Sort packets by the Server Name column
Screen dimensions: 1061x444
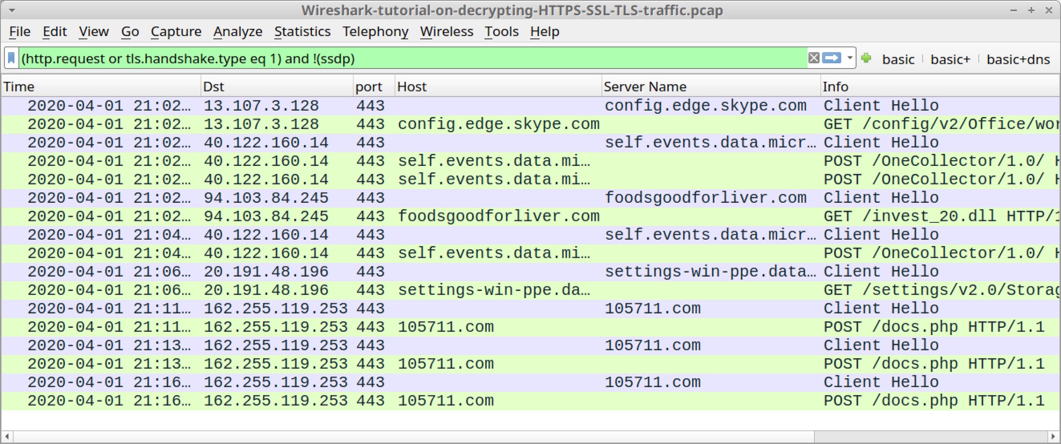644,86
